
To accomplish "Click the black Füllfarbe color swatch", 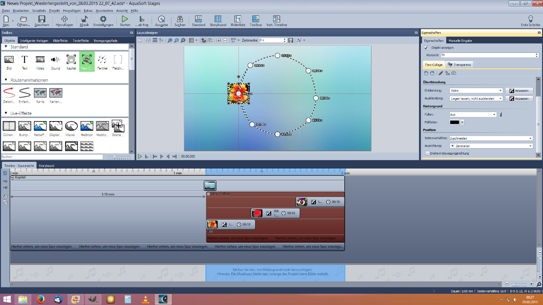I will [454, 122].
